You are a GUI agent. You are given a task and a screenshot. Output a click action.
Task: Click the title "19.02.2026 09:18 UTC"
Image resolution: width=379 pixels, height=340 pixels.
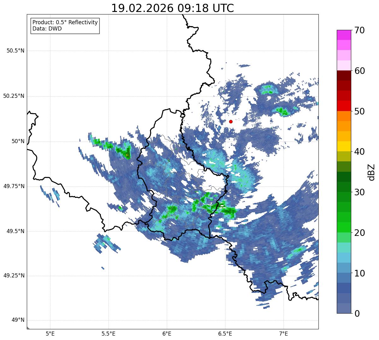coord(172,8)
